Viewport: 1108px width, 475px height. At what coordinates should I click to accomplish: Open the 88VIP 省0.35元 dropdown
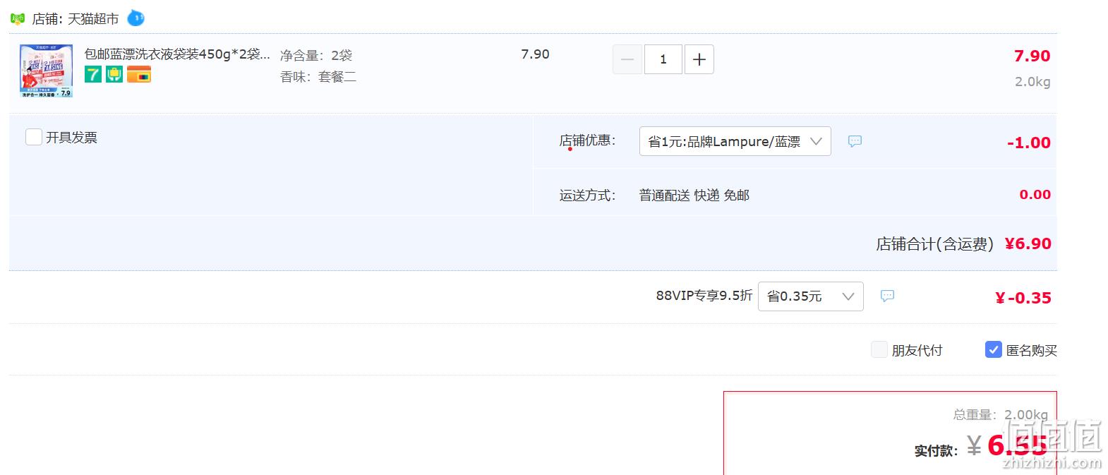(811, 296)
